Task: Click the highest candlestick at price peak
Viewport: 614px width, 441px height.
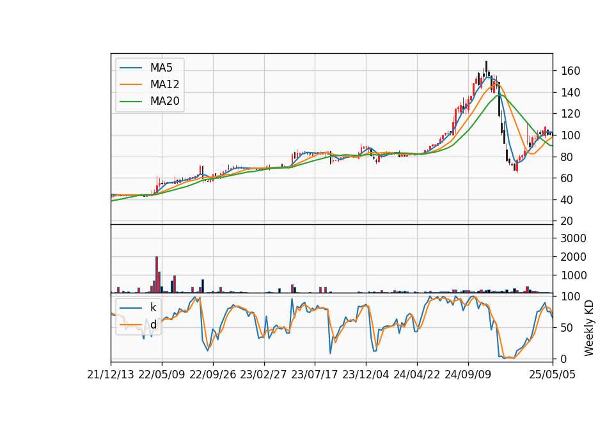Action: (486, 69)
